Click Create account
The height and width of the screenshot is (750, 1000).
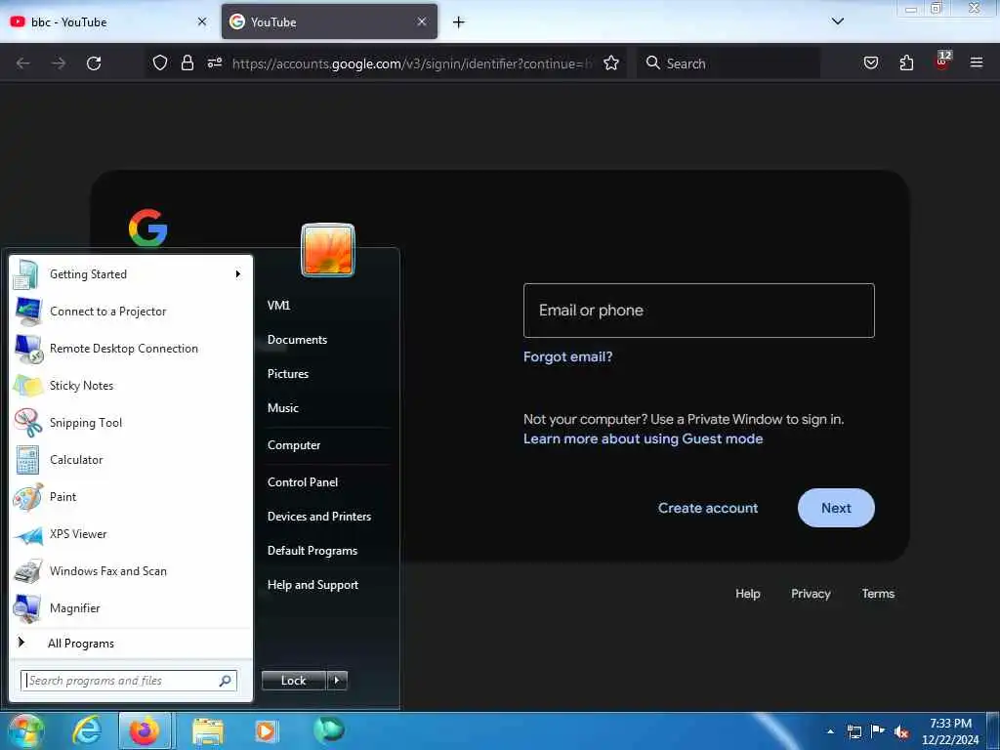point(708,508)
